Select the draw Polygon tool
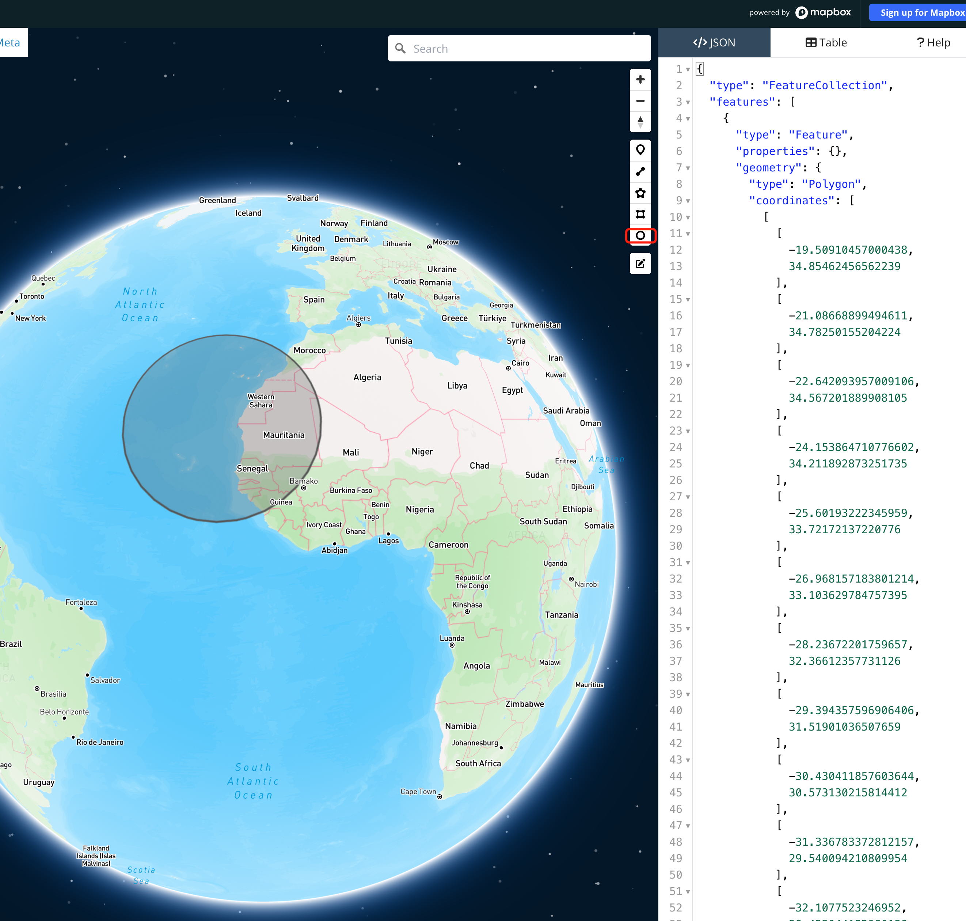Screen dimensions: 966x921 click(640, 193)
